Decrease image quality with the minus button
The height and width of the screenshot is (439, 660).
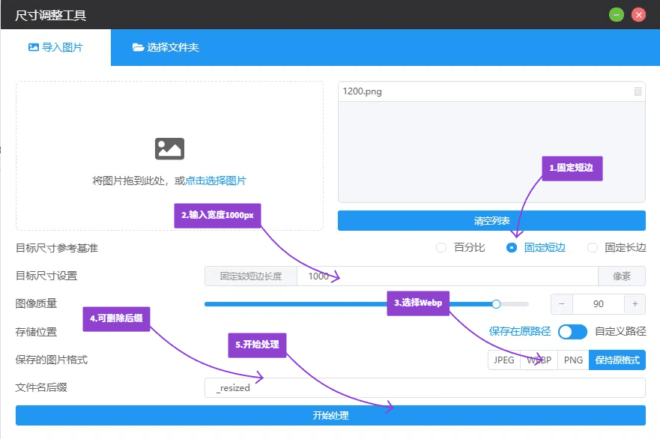562,303
